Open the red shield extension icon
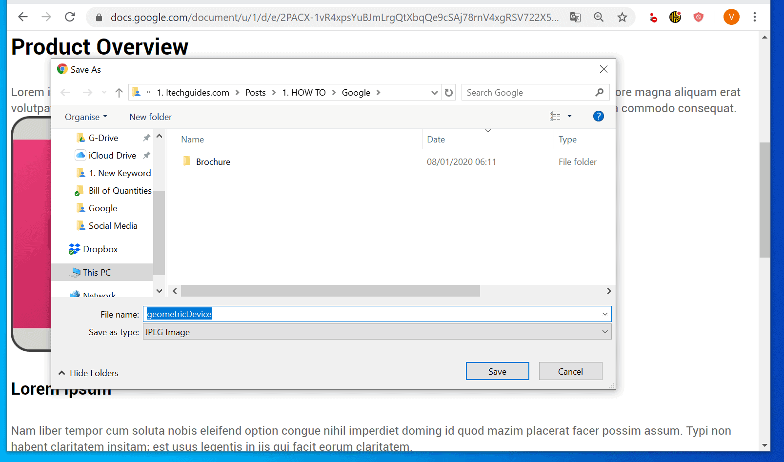The height and width of the screenshot is (462, 784). tap(699, 17)
